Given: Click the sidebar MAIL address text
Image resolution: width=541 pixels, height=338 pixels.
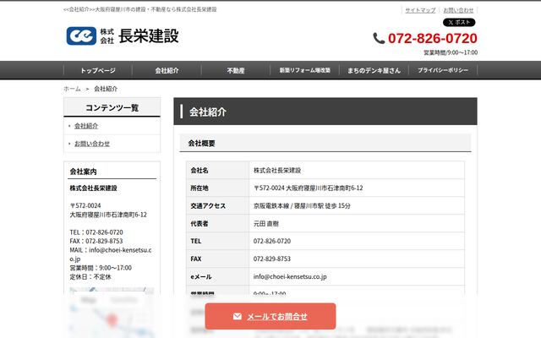Looking at the screenshot, I should (111, 254).
